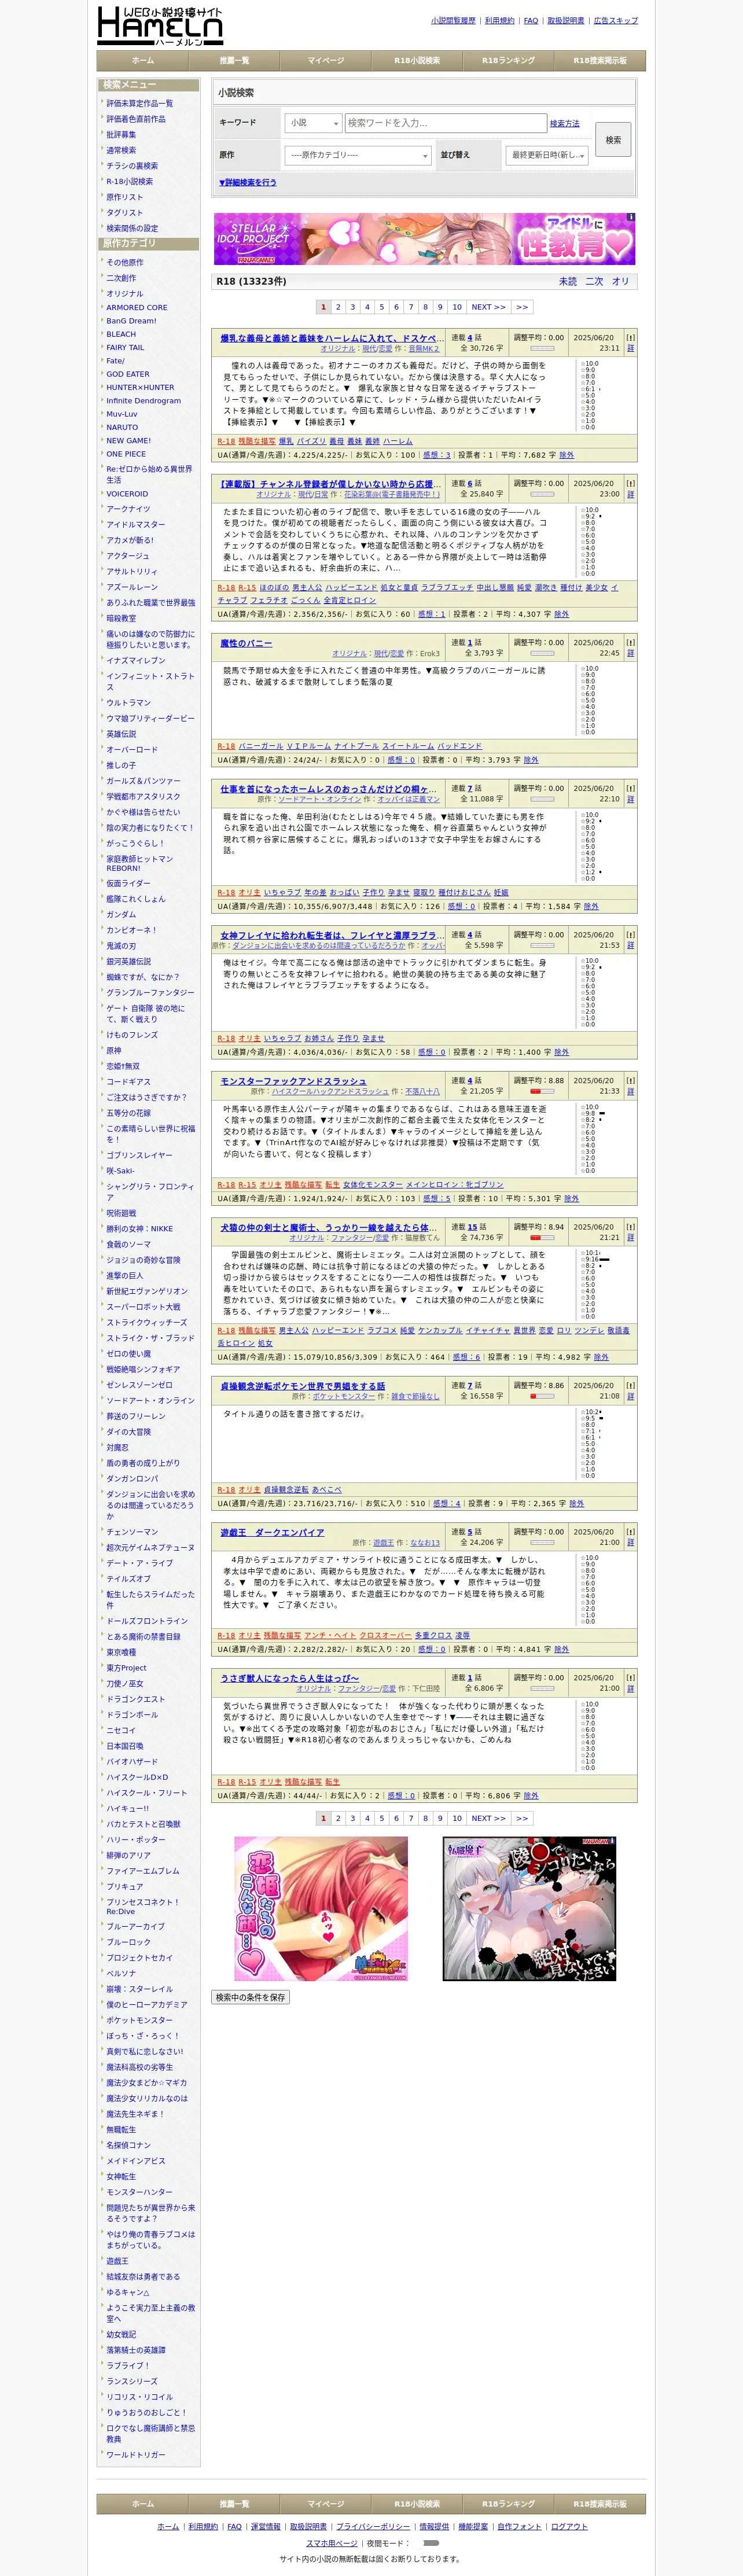This screenshot has height=2576, width=743.
Task: Click [!] report icon for 遊戯王 ダークエンパイア
Action: pyautogui.click(x=630, y=1531)
